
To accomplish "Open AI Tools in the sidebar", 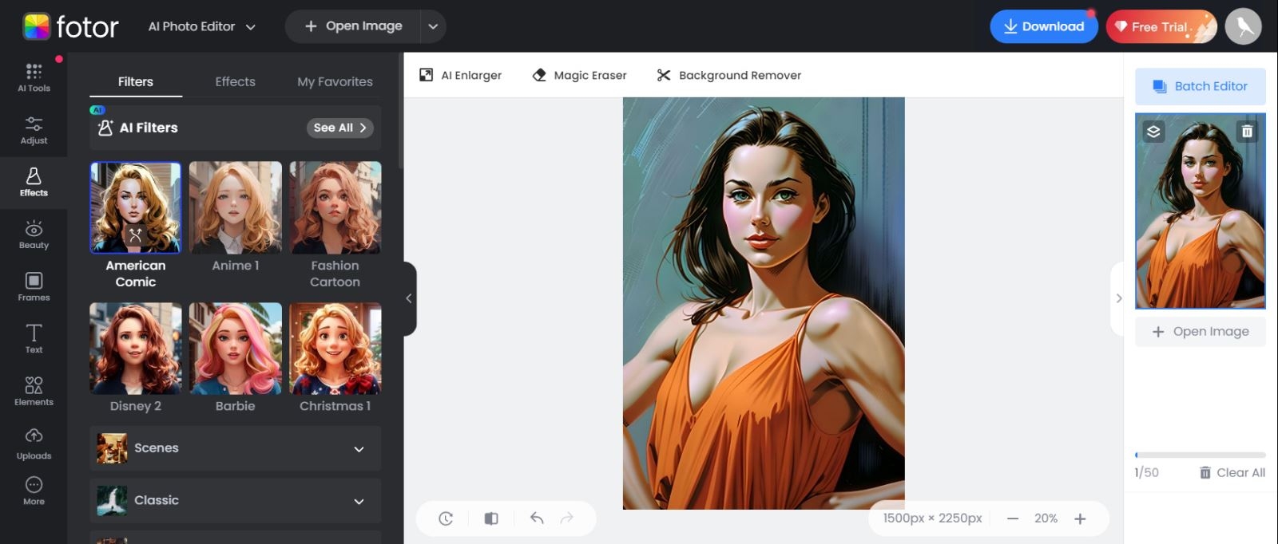I will click(x=34, y=77).
